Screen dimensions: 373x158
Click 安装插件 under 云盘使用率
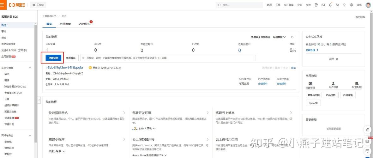click(282, 84)
